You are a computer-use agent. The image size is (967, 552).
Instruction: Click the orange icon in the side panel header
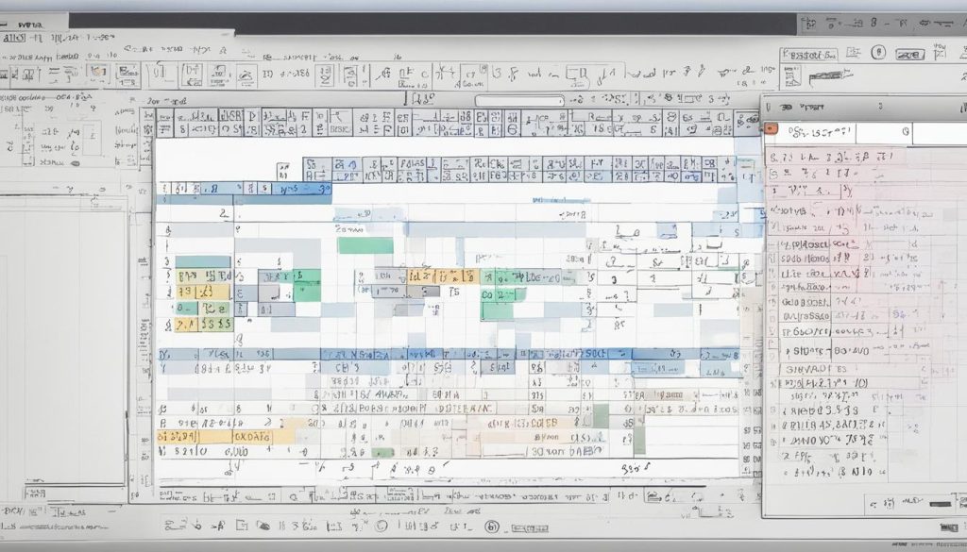(x=771, y=128)
